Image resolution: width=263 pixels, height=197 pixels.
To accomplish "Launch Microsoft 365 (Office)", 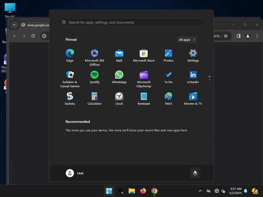I will point(95,58).
